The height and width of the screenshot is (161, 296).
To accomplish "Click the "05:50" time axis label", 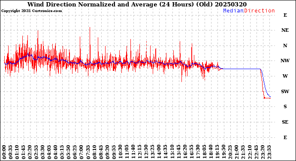I will click(69, 152).
